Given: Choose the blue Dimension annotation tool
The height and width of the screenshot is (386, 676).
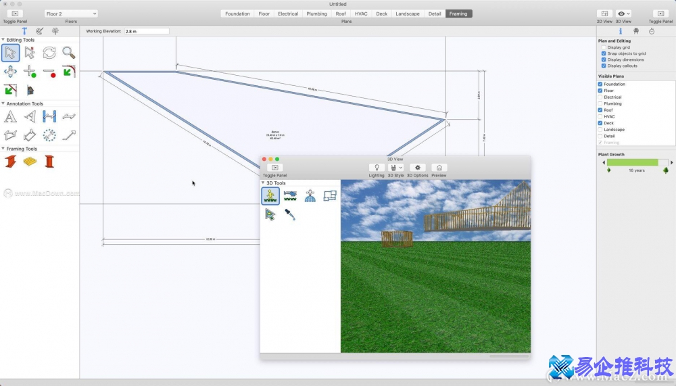Looking at the screenshot, I should point(49,116).
